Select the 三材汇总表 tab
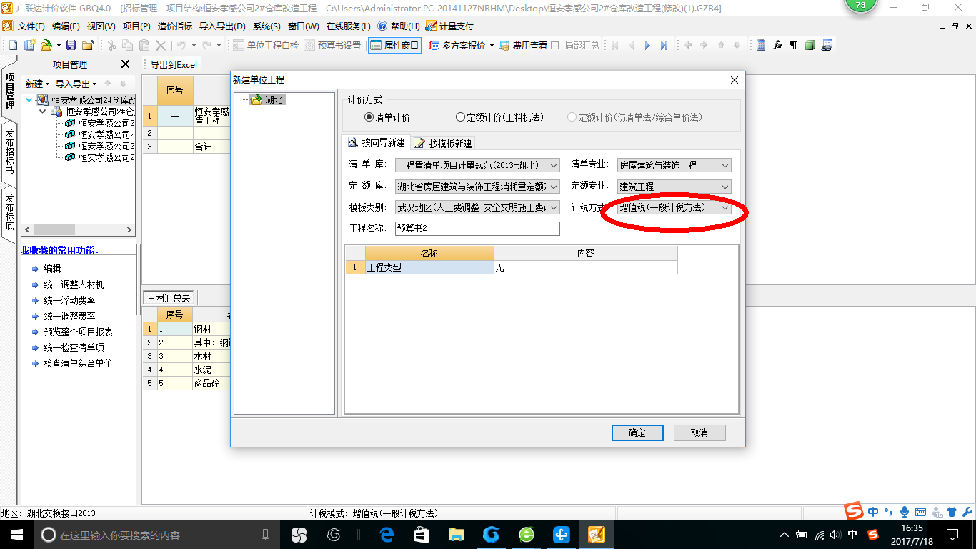This screenshot has width=976, height=549. click(169, 298)
